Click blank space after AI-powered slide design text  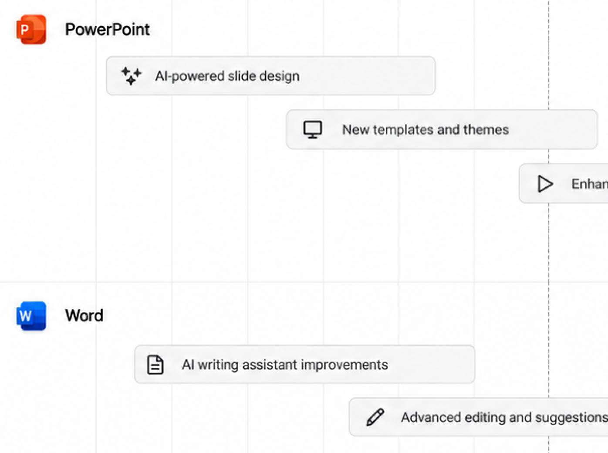point(367,76)
